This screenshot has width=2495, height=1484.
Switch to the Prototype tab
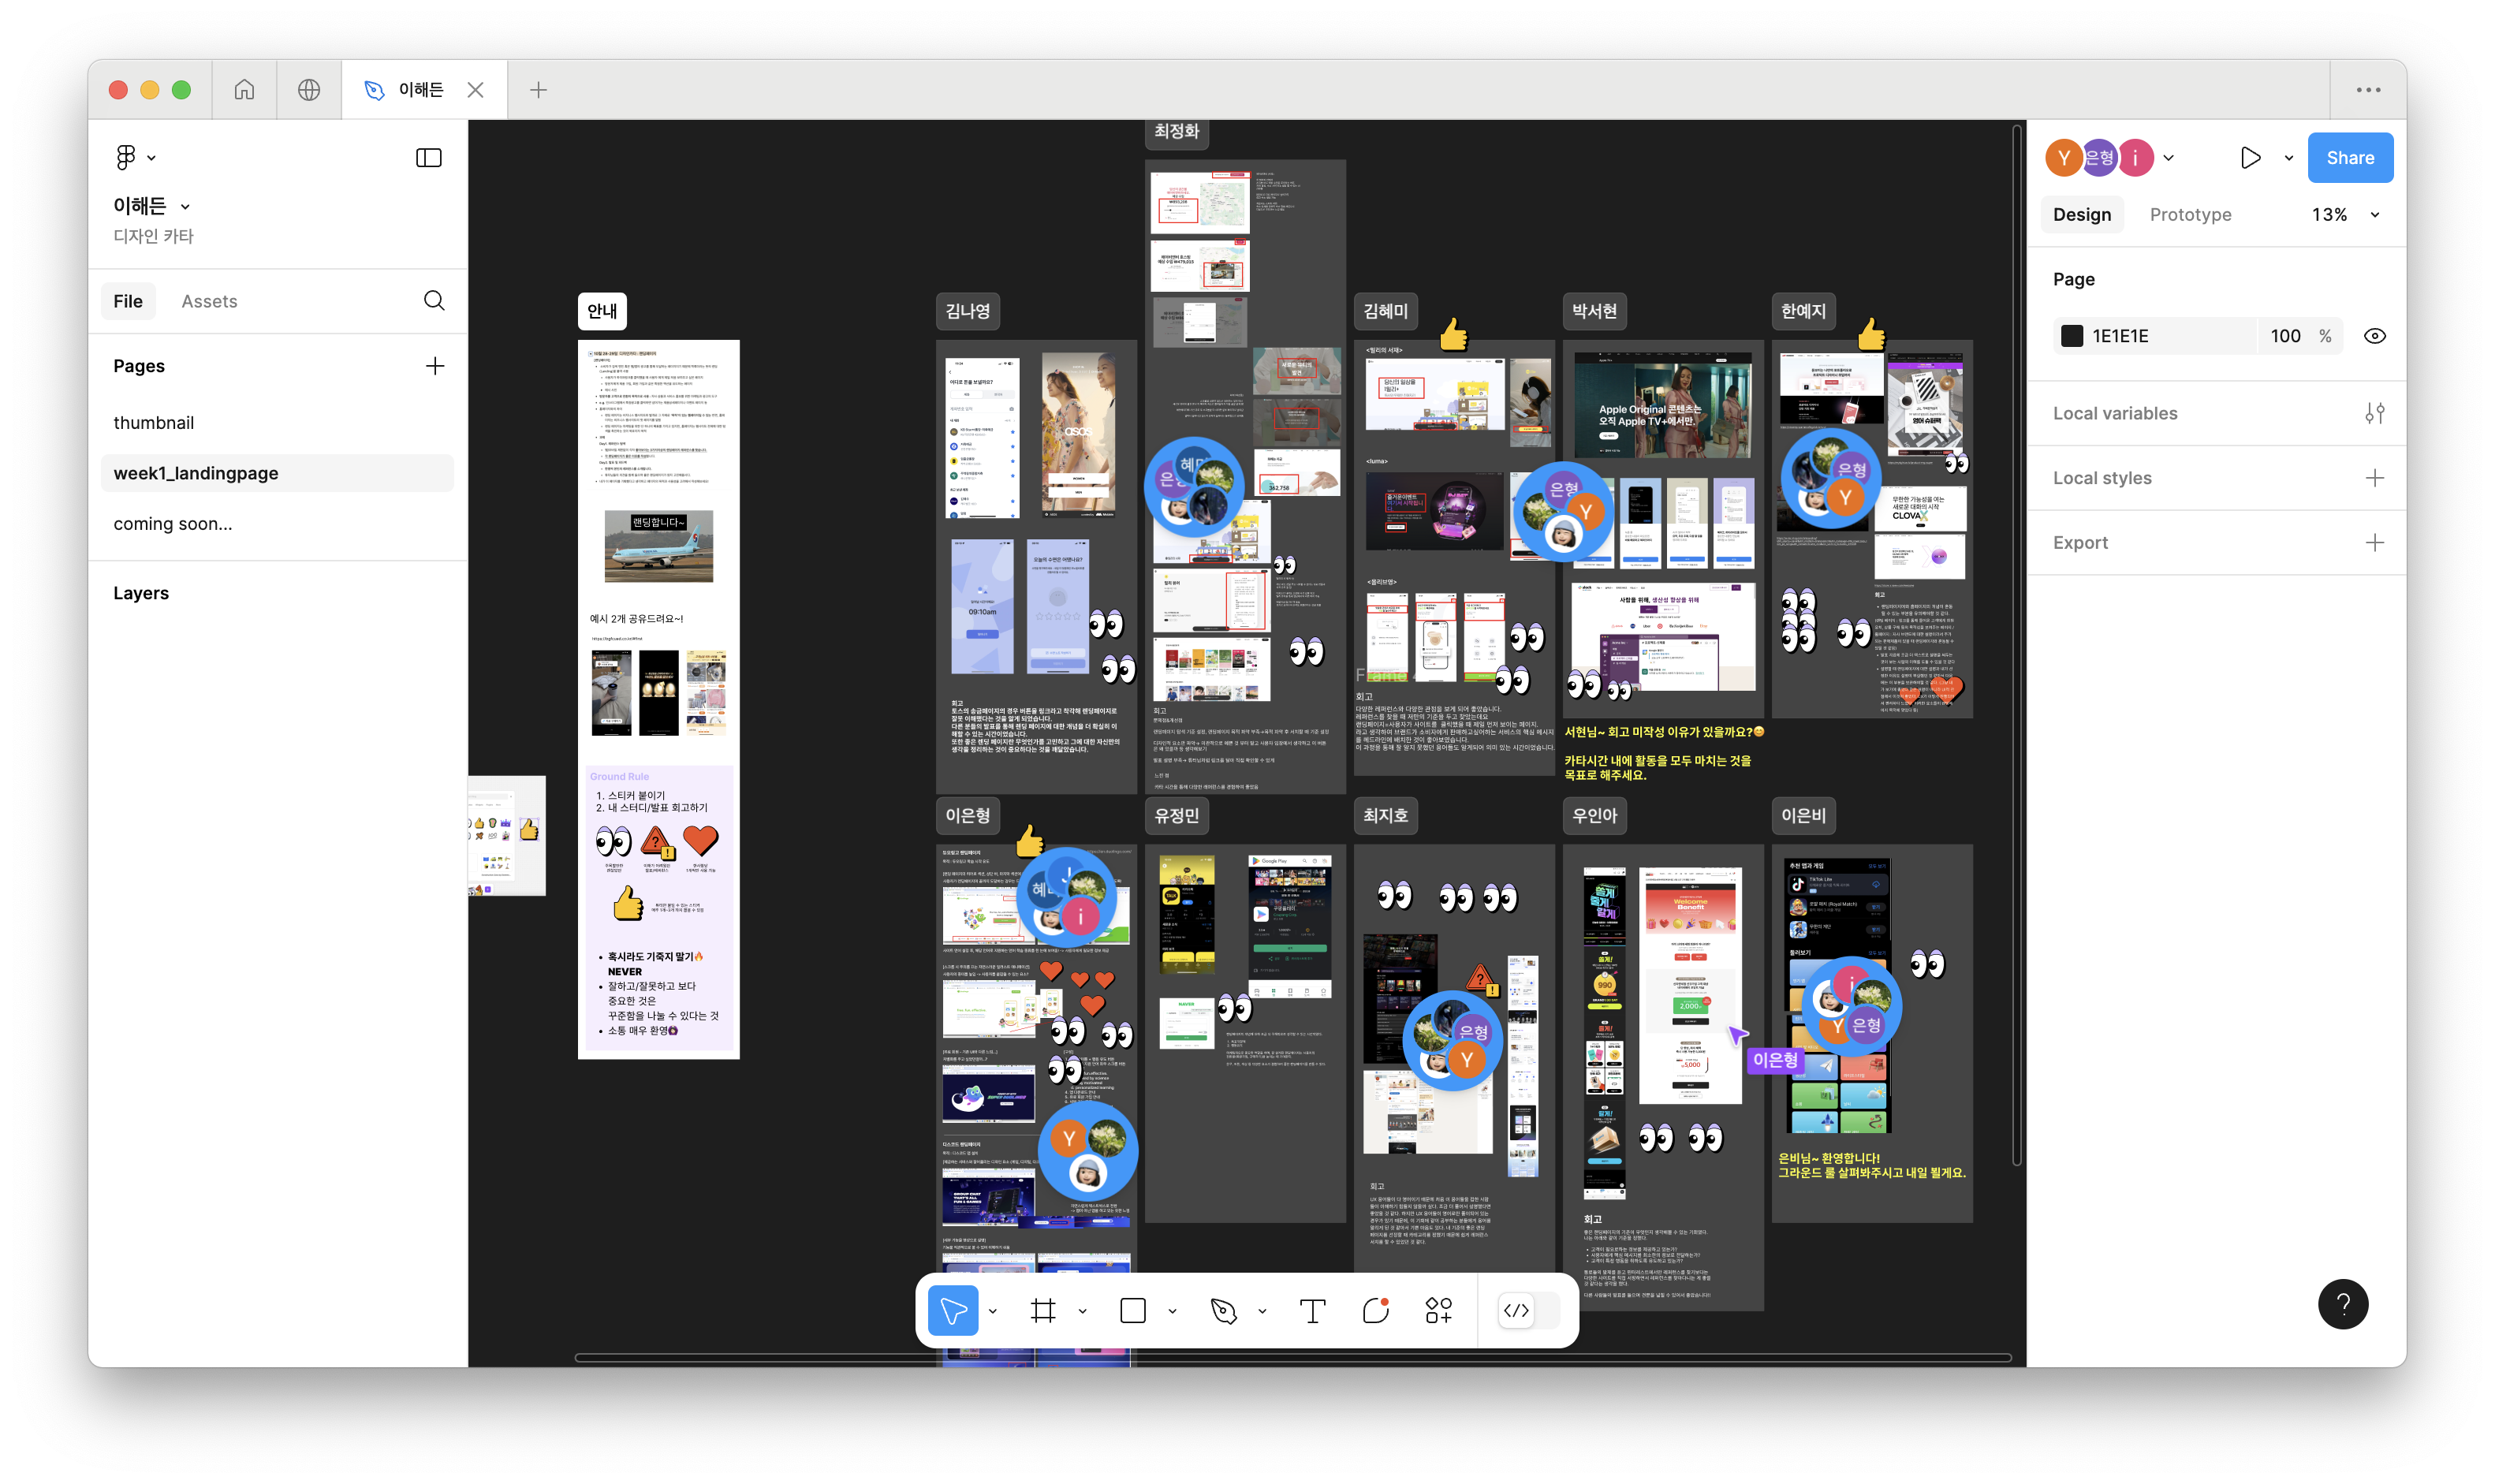pos(2190,215)
